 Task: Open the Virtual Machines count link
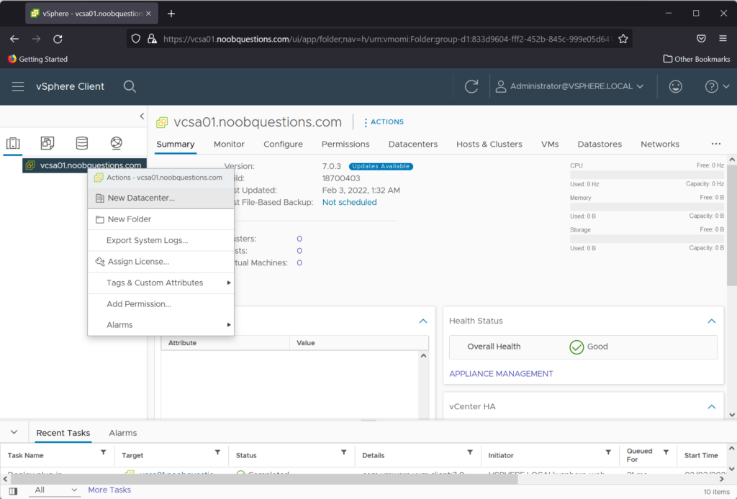(x=299, y=263)
